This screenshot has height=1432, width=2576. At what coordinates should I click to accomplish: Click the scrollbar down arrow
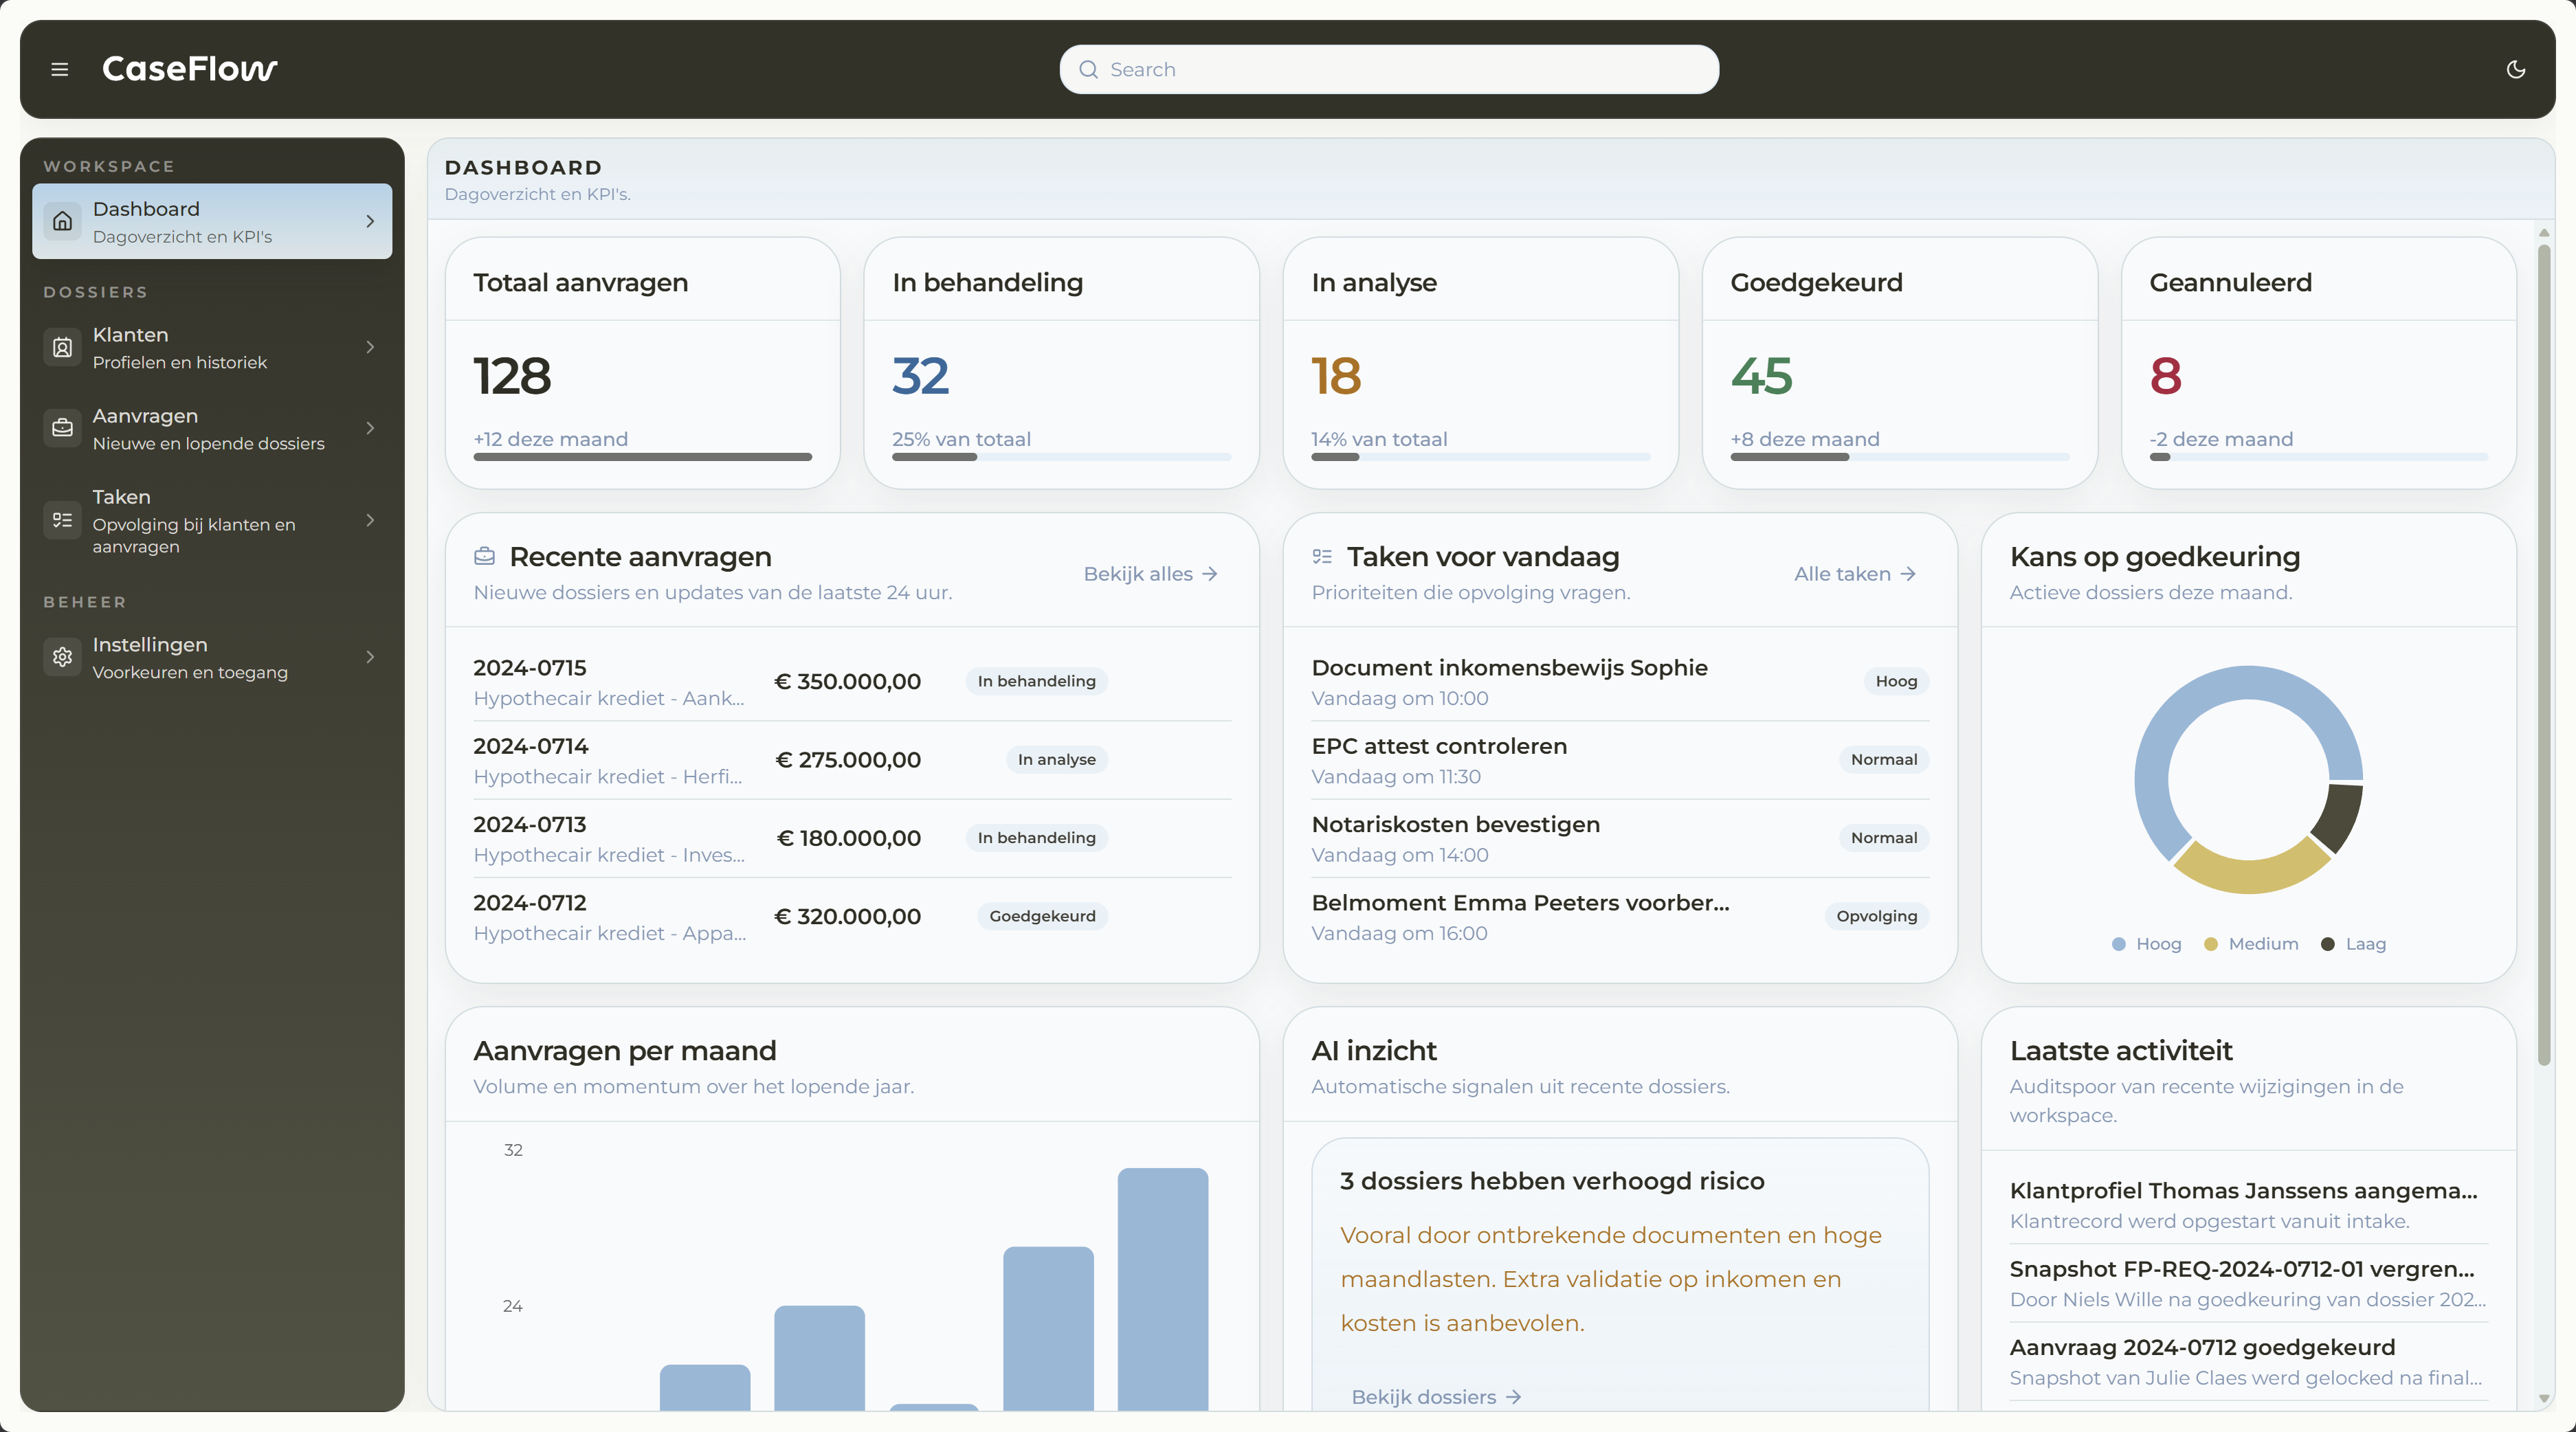[2543, 1398]
